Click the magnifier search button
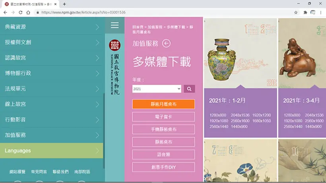 click(189, 89)
